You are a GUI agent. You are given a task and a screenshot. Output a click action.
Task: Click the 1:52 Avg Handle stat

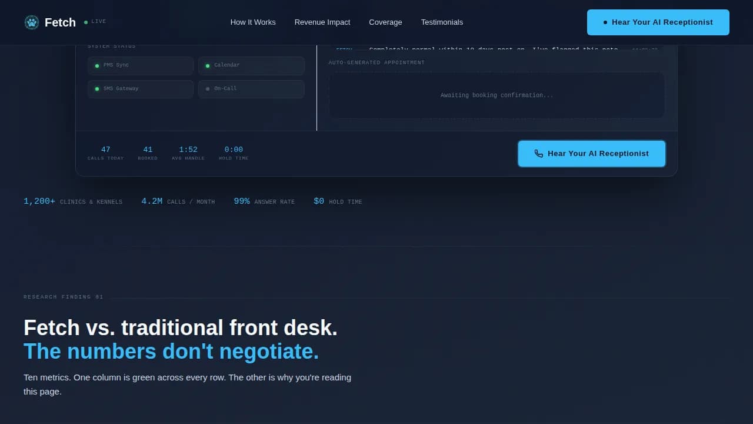[x=188, y=153]
